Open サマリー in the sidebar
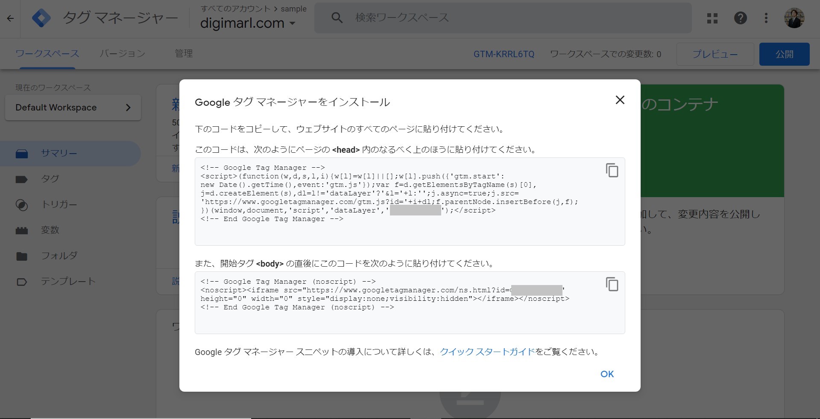Screen dimensions: 820x419 tap(70, 154)
